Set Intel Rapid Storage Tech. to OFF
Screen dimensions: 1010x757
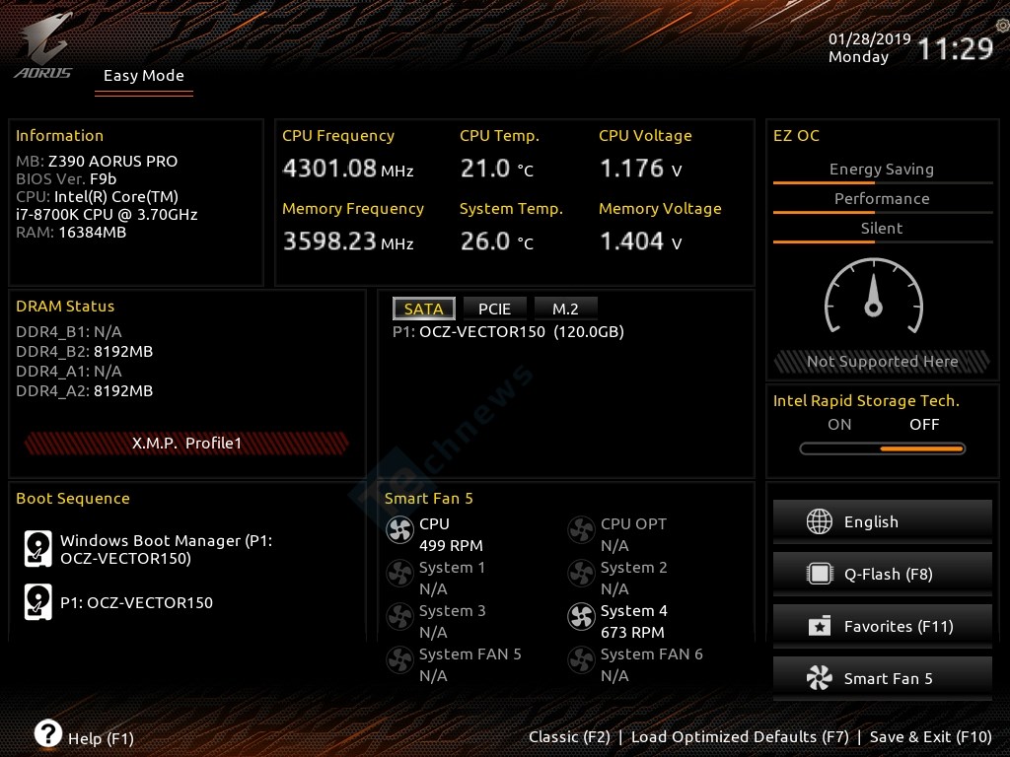click(924, 424)
